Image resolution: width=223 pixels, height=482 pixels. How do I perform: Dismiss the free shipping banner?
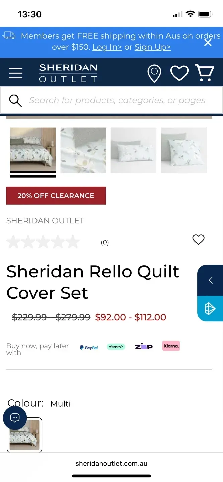click(208, 43)
